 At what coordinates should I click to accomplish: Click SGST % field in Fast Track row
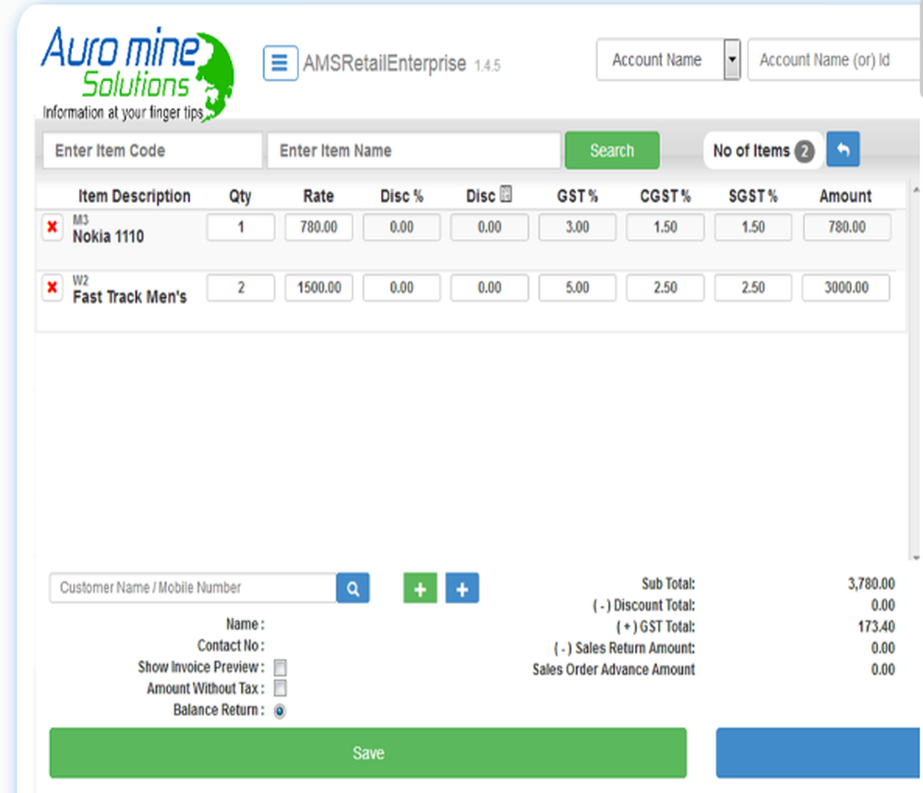753,288
